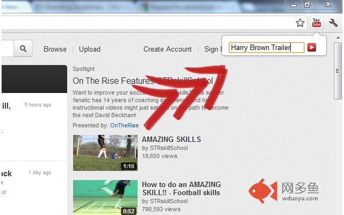344x215 pixels.
Task: Click STRskillSchool under Football skills video
Action: tap(169, 201)
